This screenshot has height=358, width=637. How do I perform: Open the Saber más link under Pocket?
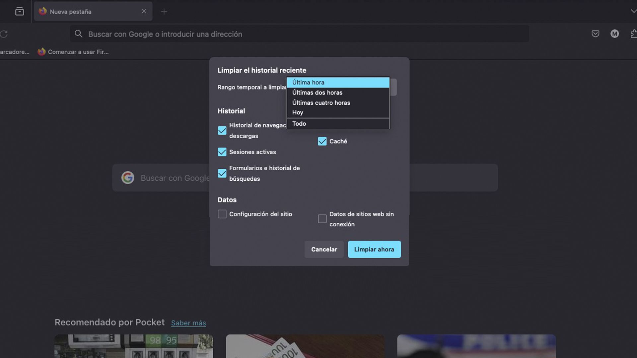pyautogui.click(x=188, y=323)
